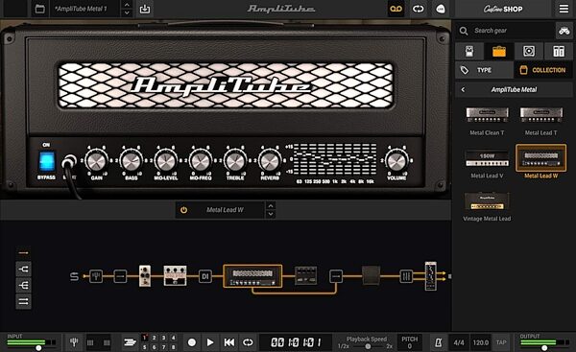576x352 pixels.
Task: Click the save preset download icon
Action: click(x=145, y=9)
